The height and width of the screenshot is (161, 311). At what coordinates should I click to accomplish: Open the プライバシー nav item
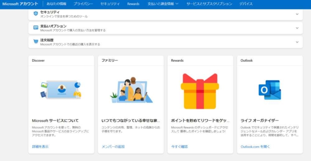[x=83, y=4]
